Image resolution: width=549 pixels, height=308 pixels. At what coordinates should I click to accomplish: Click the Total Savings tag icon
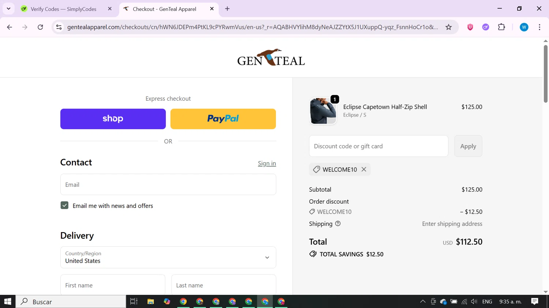pos(313,254)
